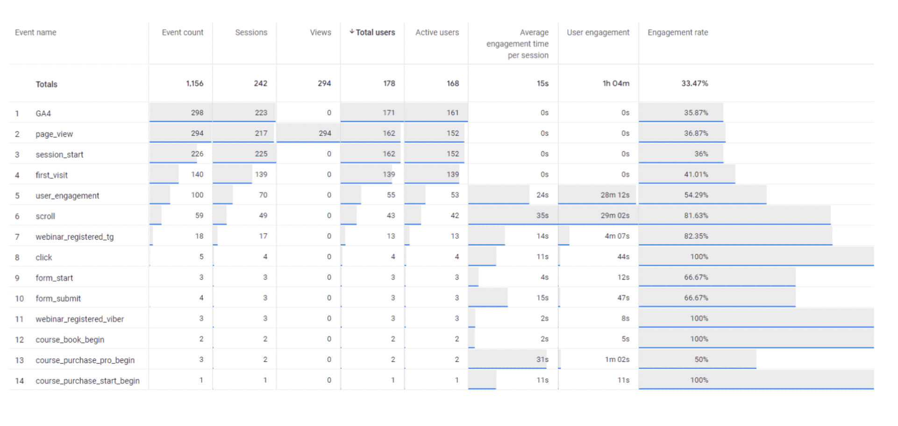Open the page_view event

54,134
